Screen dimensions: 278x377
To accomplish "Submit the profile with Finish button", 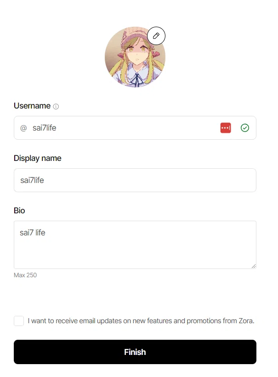I will point(135,352).
